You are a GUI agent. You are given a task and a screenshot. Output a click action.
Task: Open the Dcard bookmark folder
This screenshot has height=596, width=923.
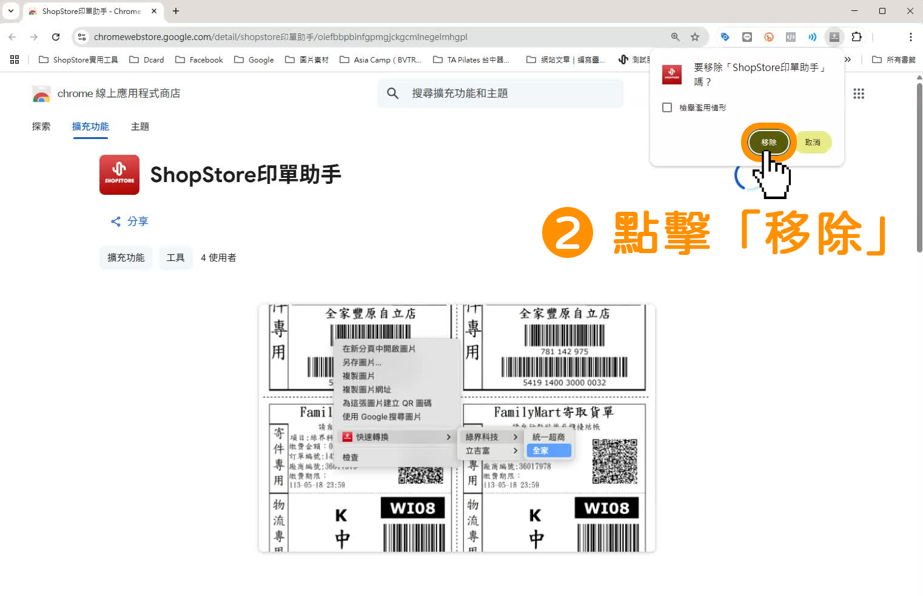[x=147, y=59]
